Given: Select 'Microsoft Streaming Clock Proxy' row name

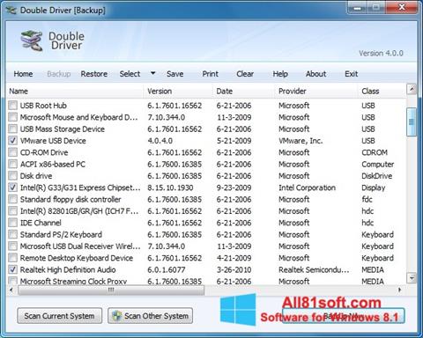Looking at the screenshot, I should 73,281.
